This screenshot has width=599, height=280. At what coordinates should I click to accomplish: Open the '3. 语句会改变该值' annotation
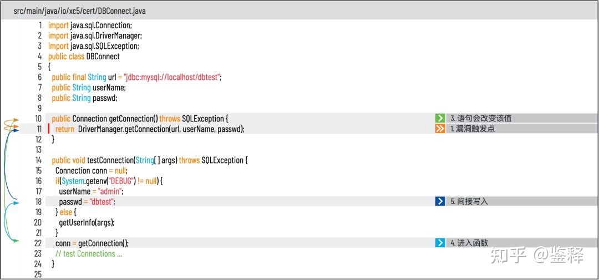pos(481,118)
